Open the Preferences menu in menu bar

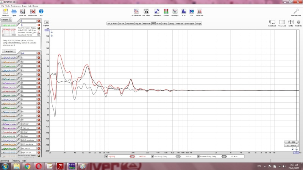point(16,6)
